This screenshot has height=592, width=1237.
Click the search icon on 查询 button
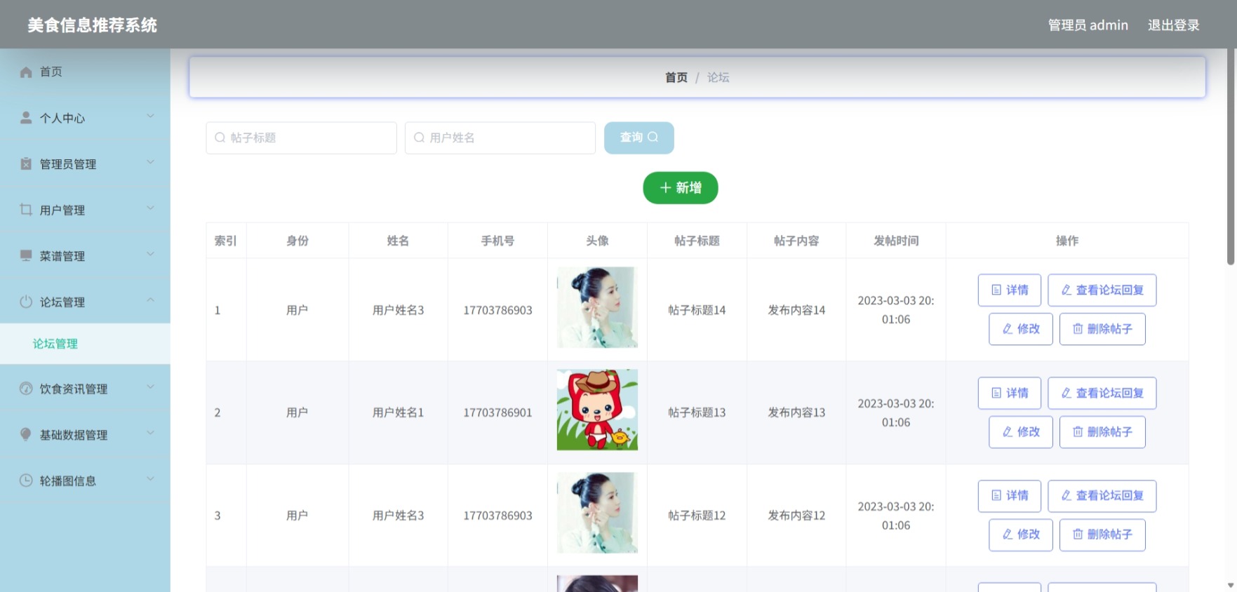coord(653,137)
